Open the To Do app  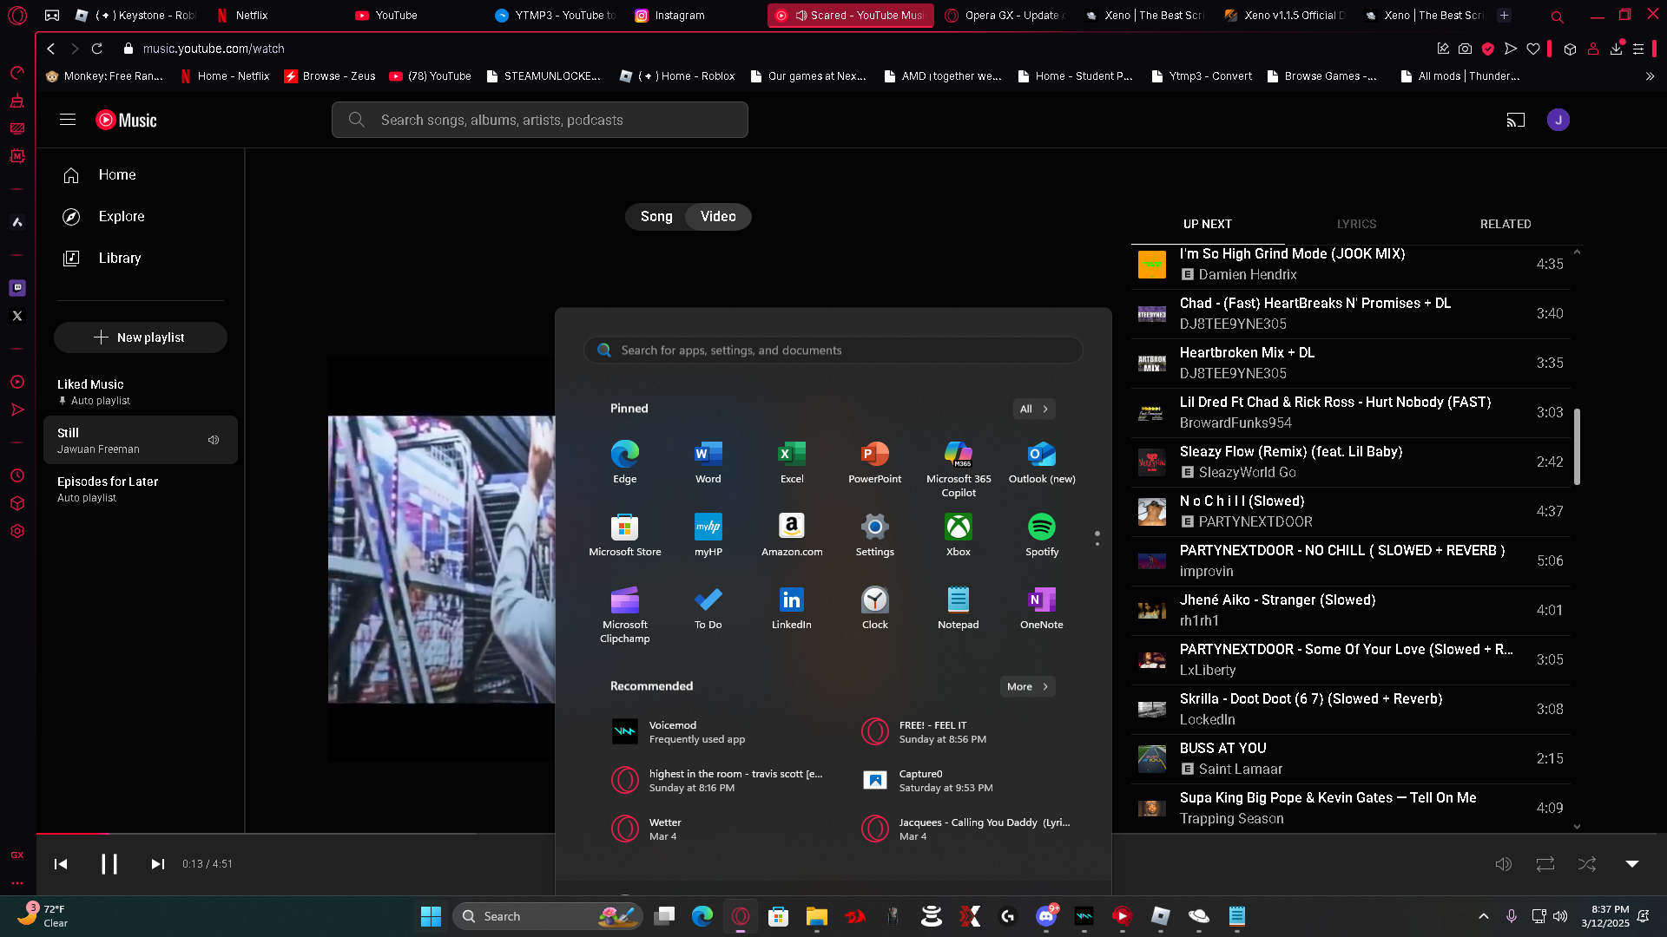708,607
